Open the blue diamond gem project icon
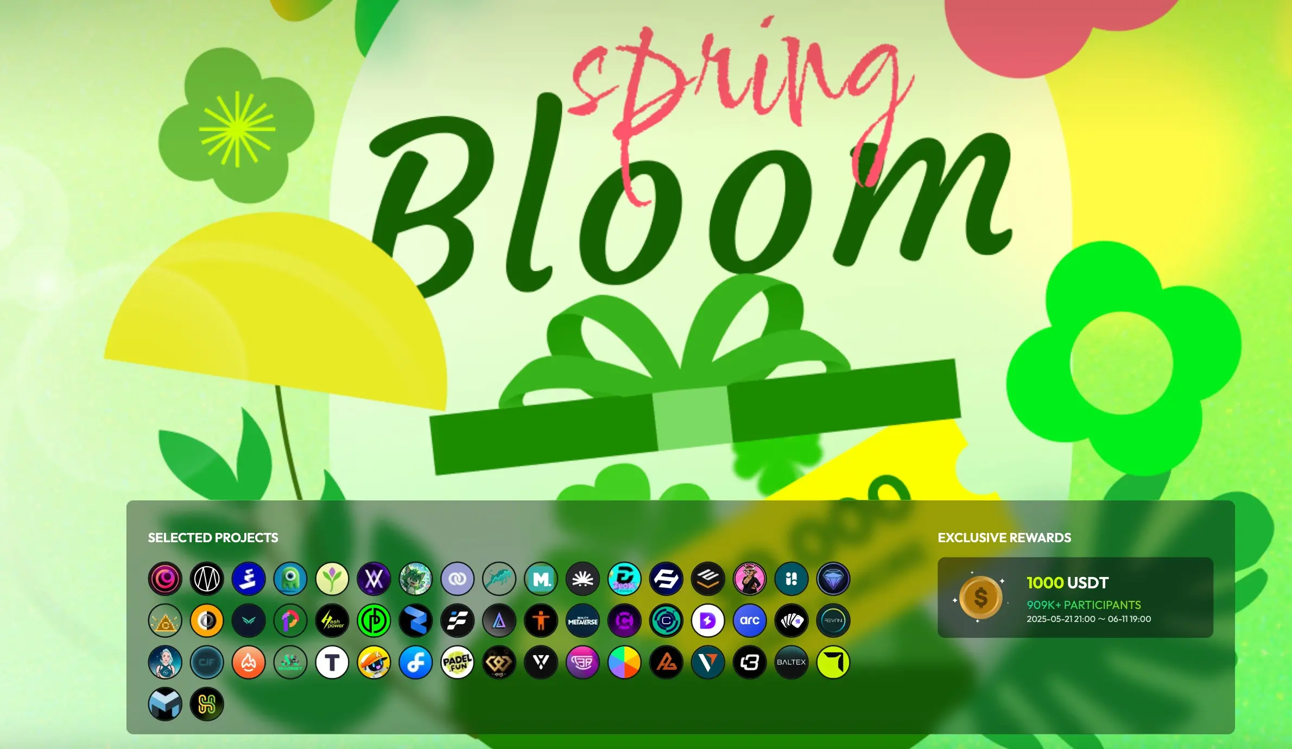This screenshot has width=1292, height=749. coord(833,579)
